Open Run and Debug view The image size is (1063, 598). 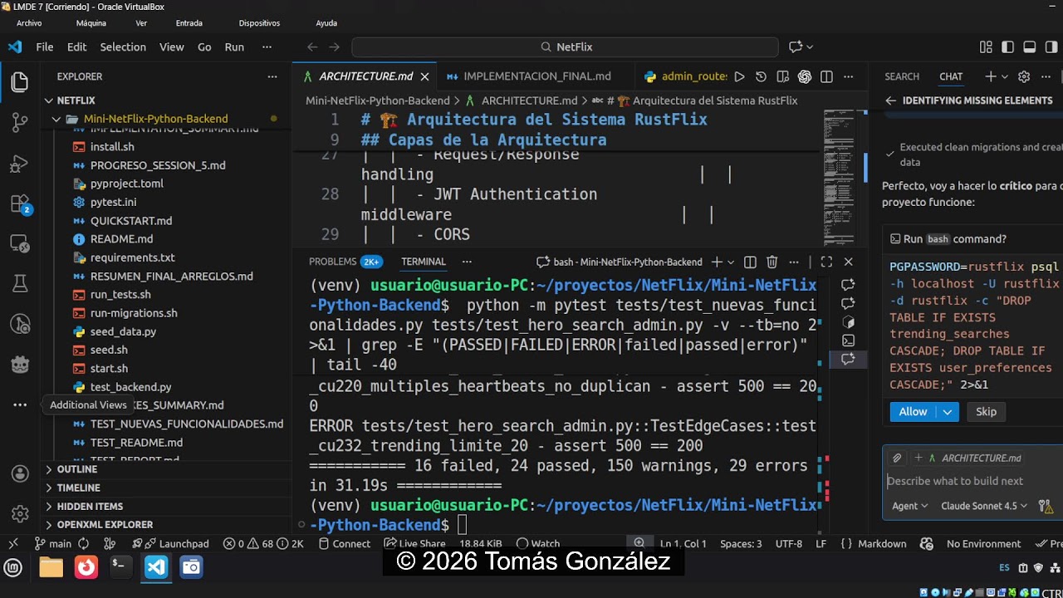coord(20,164)
